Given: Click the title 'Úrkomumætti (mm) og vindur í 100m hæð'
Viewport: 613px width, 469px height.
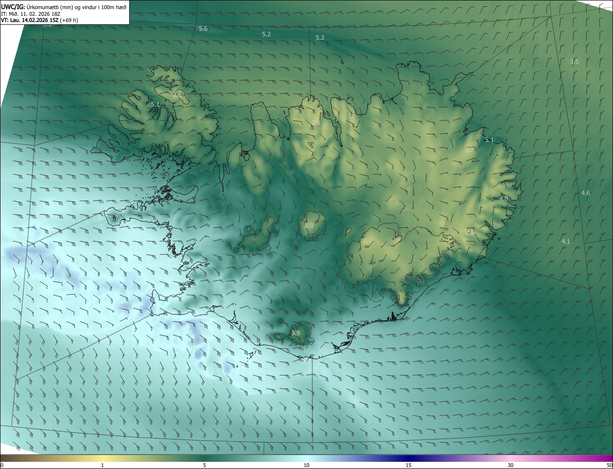Looking at the screenshot, I should [x=76, y=6].
